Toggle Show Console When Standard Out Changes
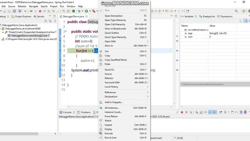The height and width of the screenshot is (141, 250). 210,112
